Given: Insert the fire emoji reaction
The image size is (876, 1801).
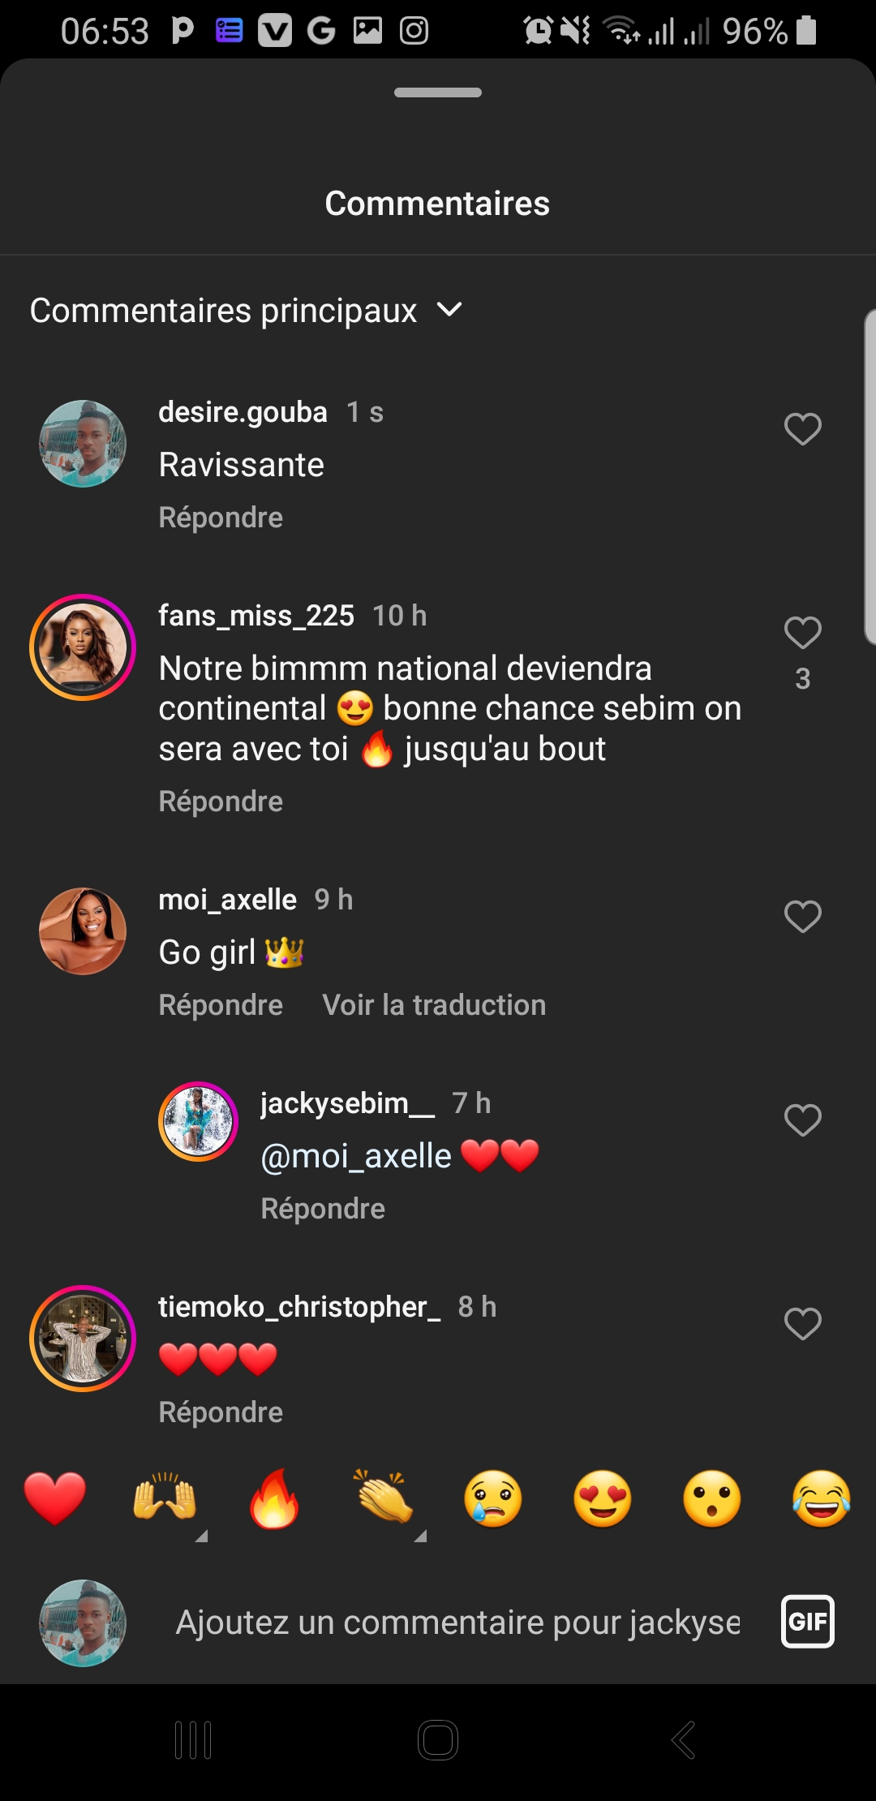Looking at the screenshot, I should (274, 1498).
